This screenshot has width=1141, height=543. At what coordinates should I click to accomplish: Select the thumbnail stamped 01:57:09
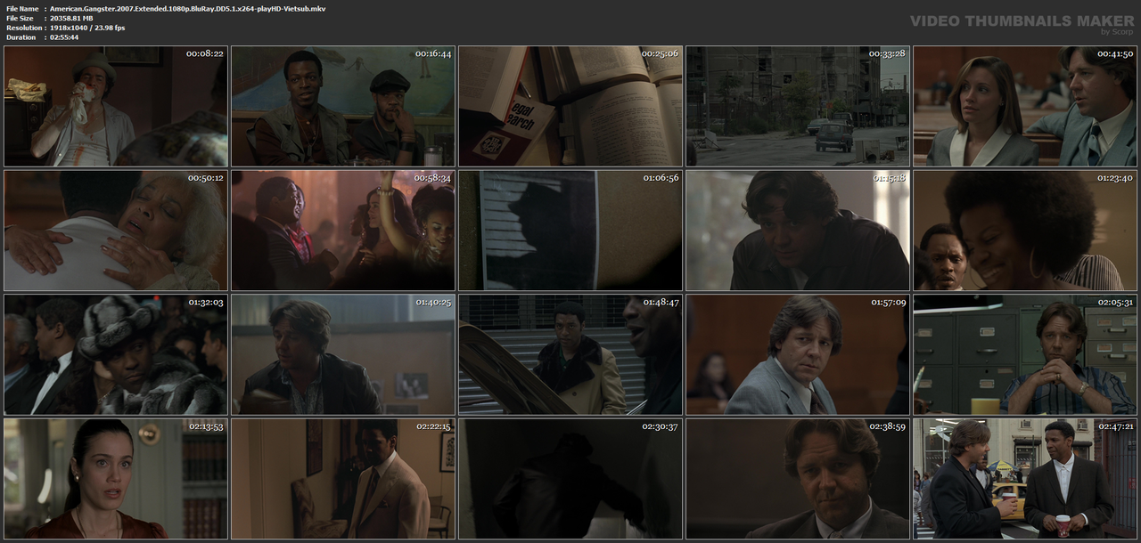(798, 355)
